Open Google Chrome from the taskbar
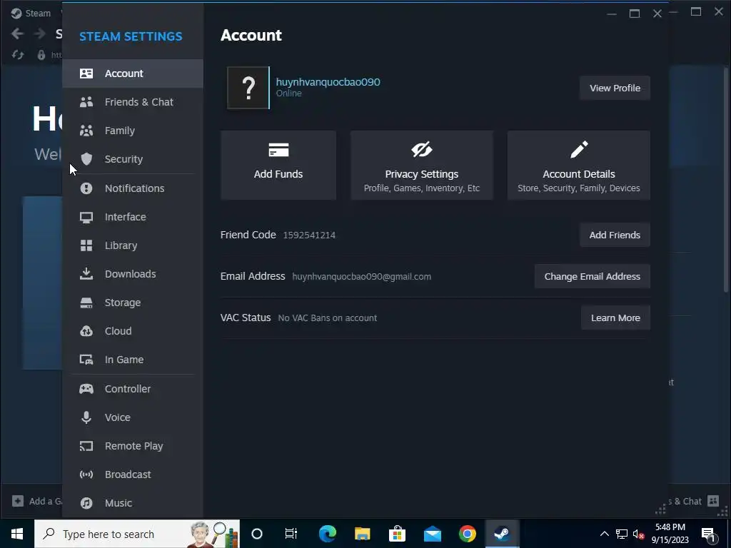 [467, 534]
